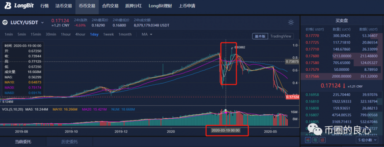Screen dimensions: 384x147
Task: Open the 合约交易 menu
Action: 110,6
